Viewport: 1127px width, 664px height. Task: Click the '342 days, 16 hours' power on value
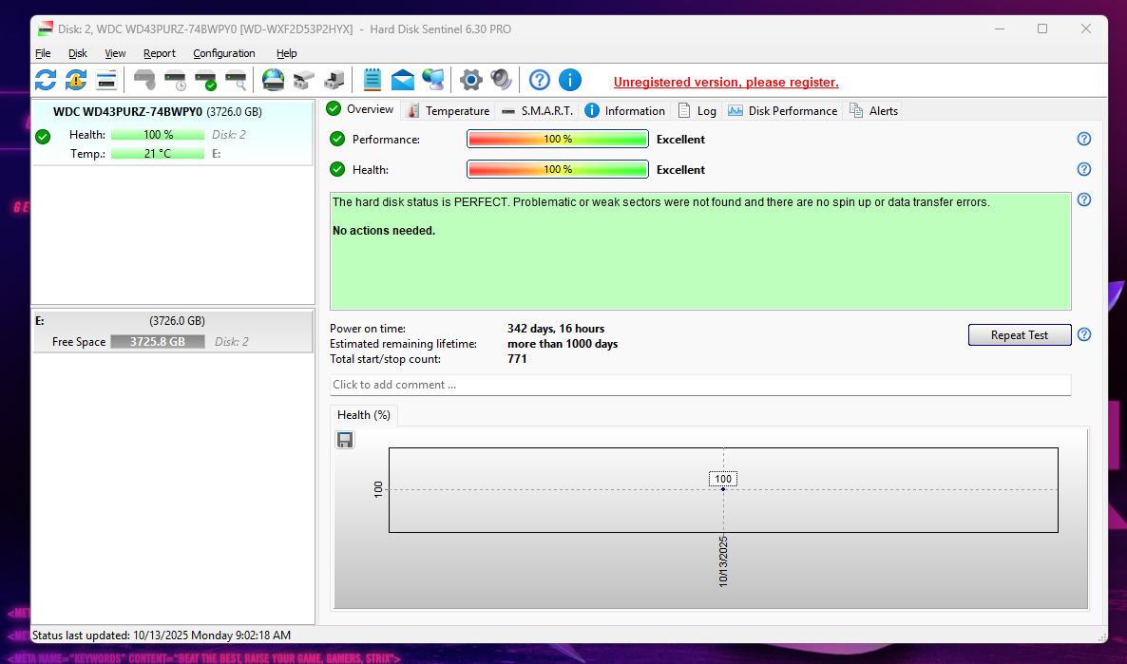pyautogui.click(x=556, y=329)
